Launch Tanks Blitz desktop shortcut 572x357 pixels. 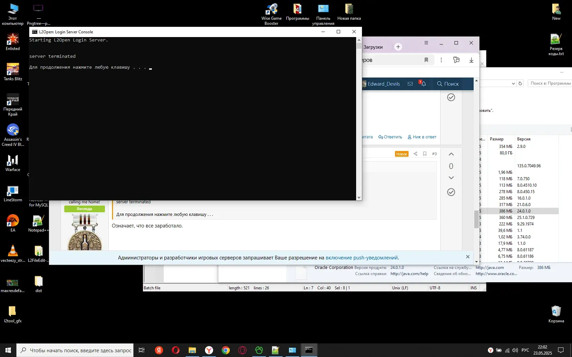[13, 72]
